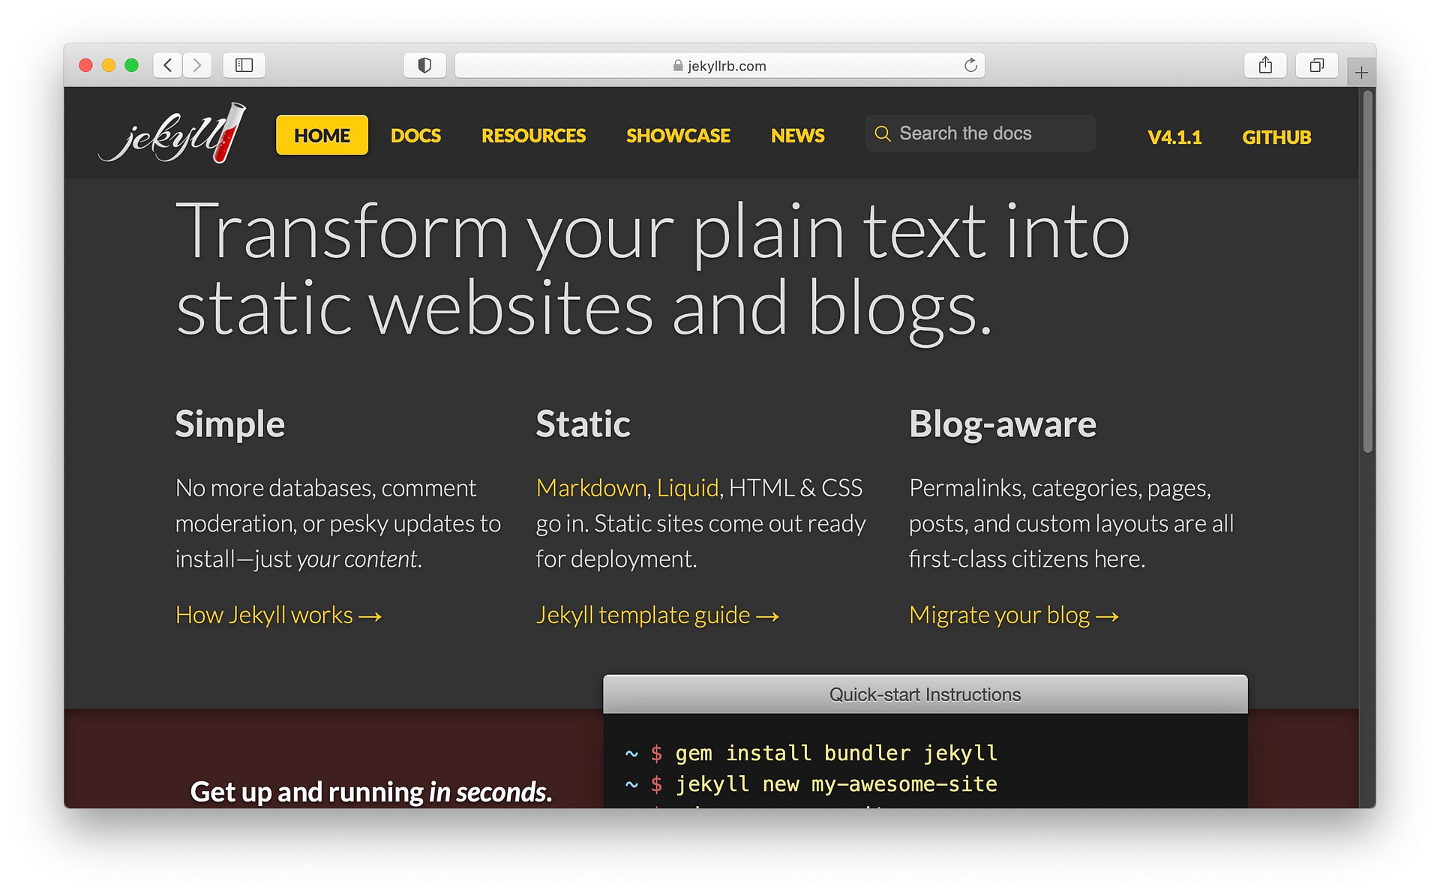Follow the Markdown link

click(592, 488)
